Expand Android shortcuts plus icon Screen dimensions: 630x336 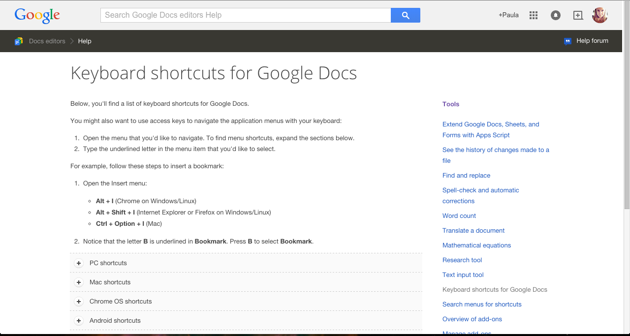click(x=79, y=321)
